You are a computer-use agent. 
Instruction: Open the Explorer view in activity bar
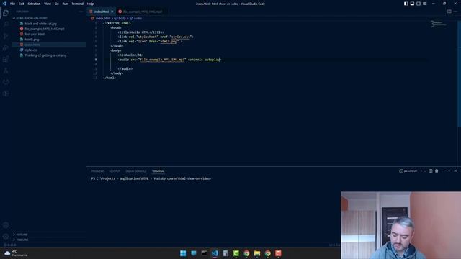point(6,13)
